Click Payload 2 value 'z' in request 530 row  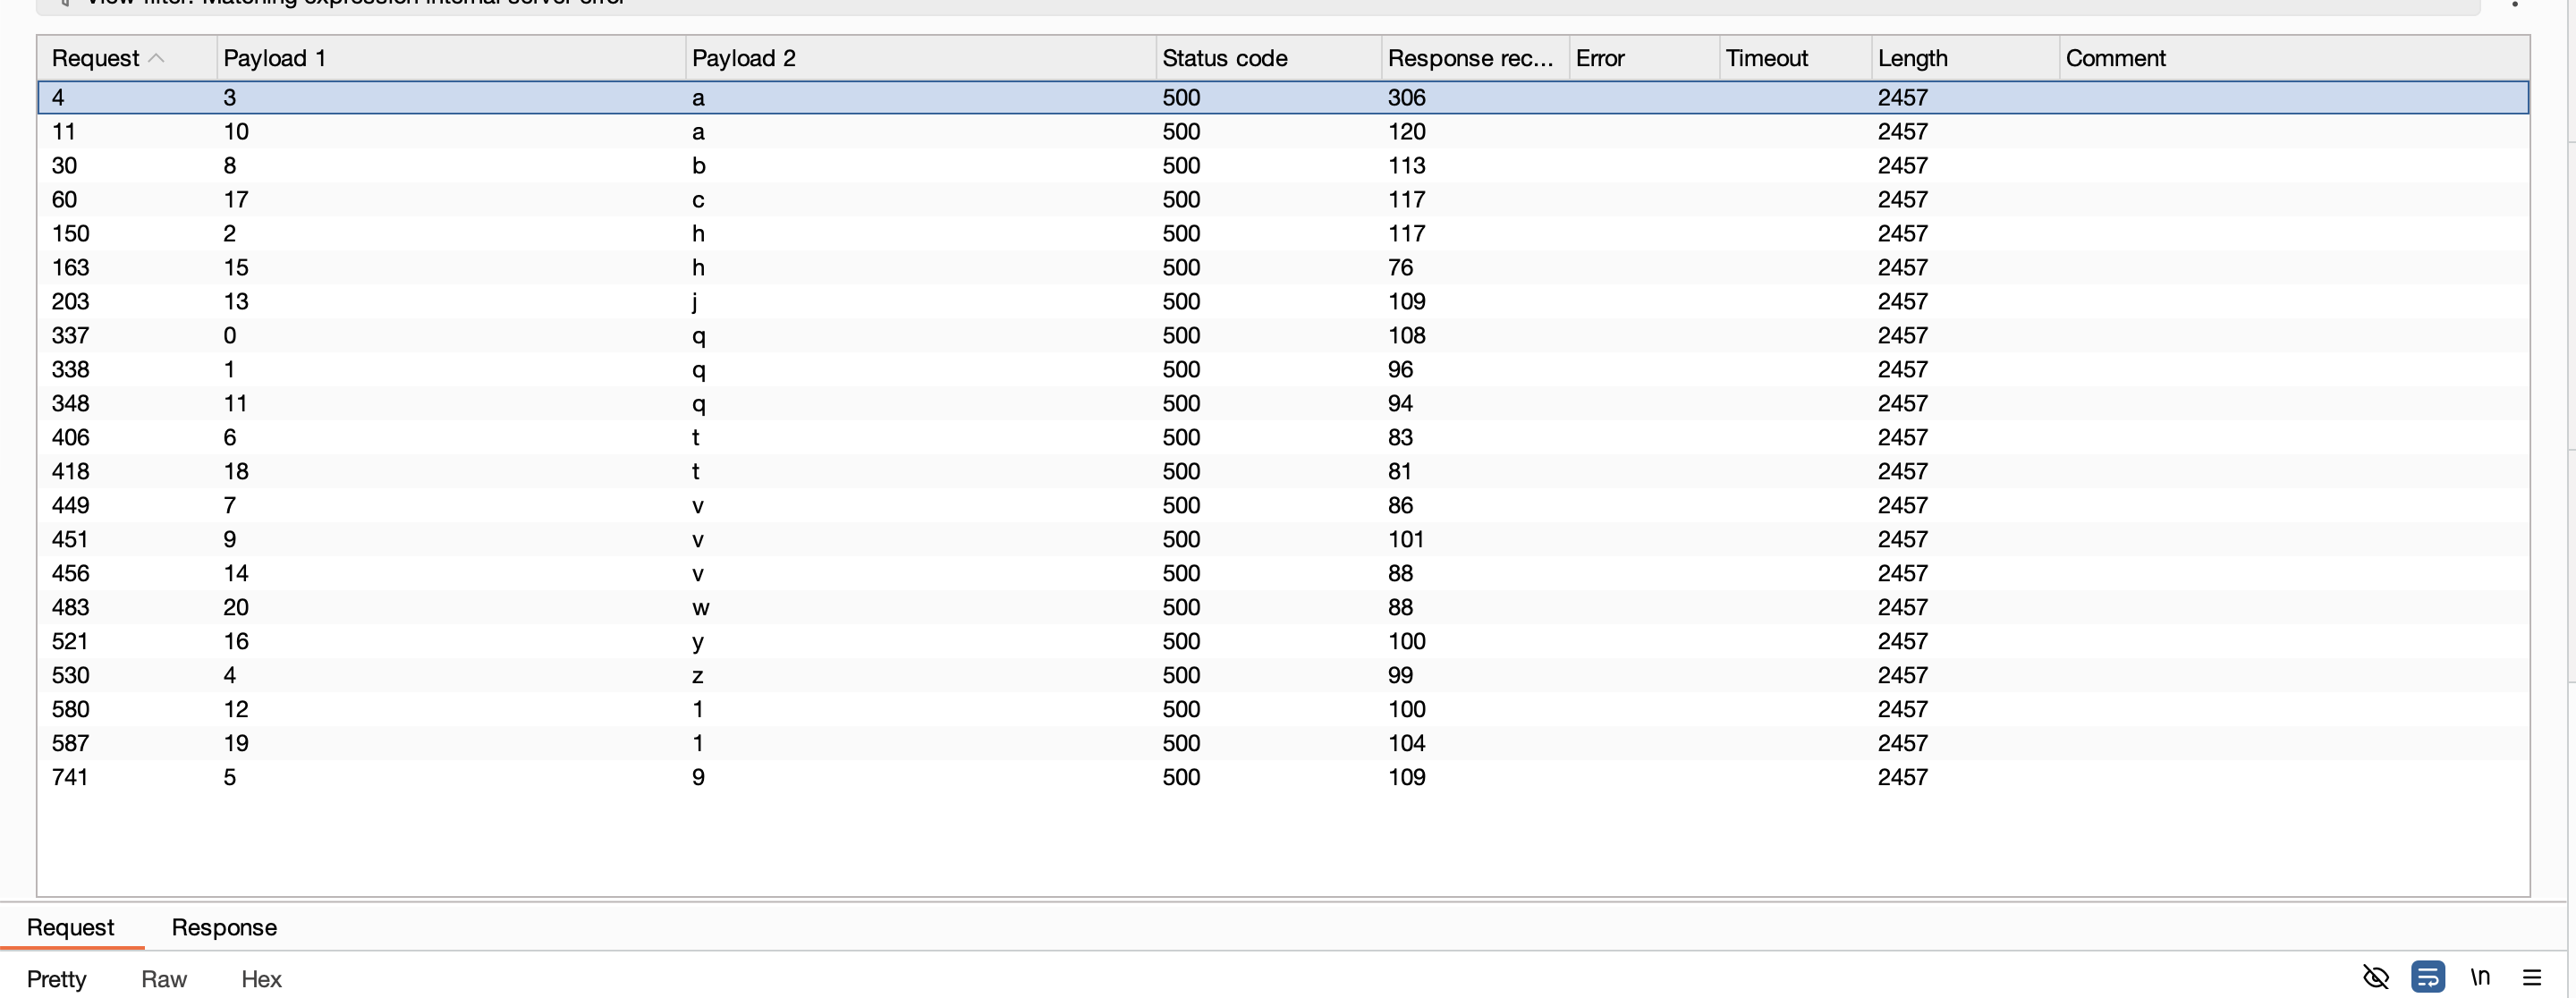tap(698, 675)
